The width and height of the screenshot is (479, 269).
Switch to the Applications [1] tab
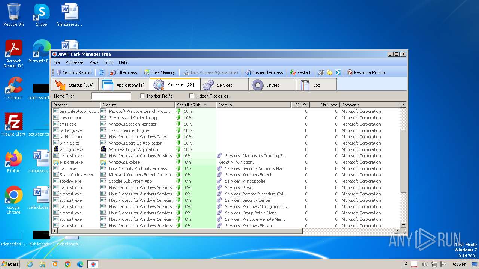click(124, 85)
